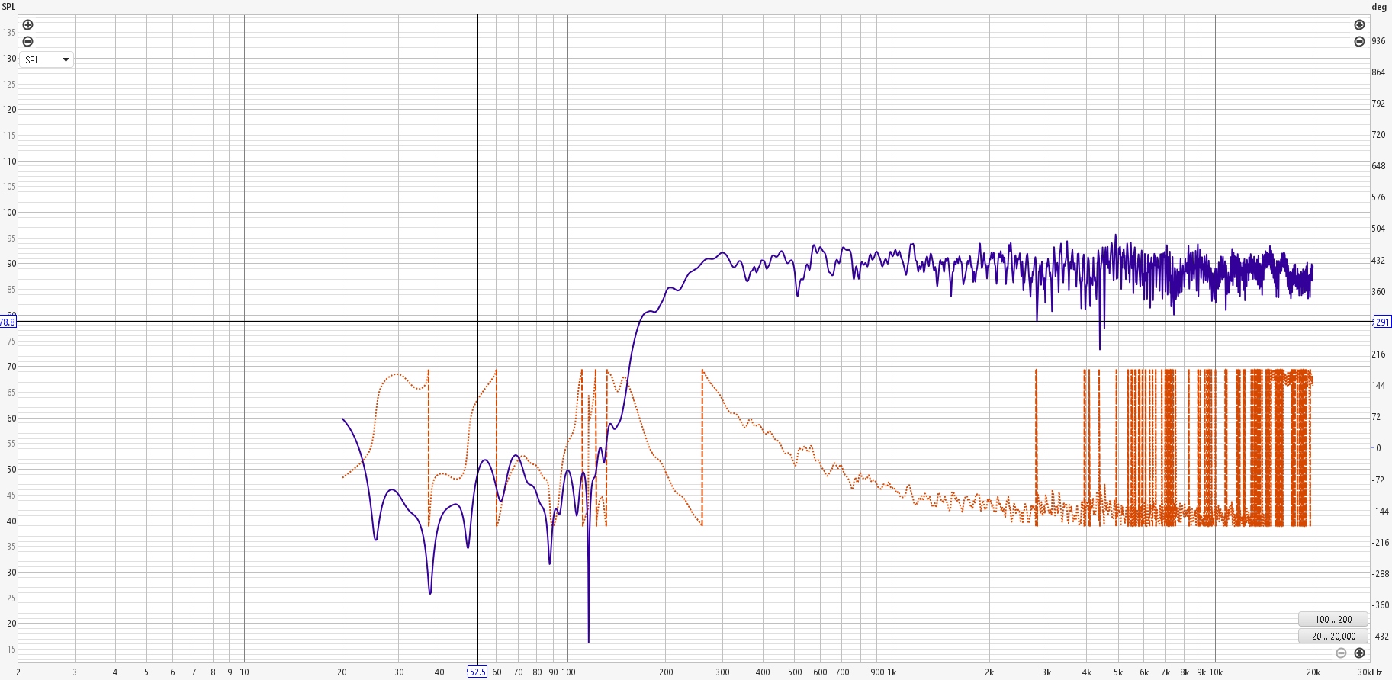Zoom out frequency axis at bottom right

(x=1341, y=653)
